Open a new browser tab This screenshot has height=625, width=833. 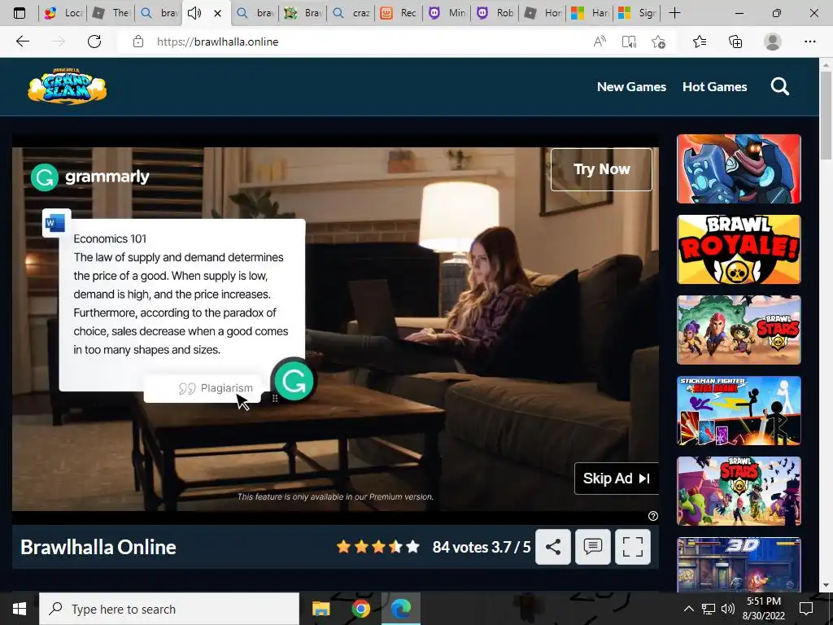click(x=674, y=13)
